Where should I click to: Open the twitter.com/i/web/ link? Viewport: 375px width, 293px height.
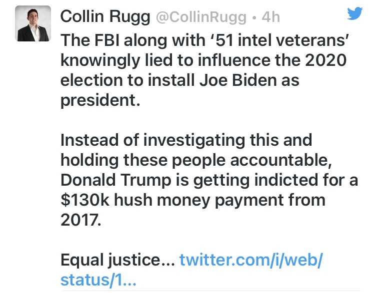[x=250, y=260]
